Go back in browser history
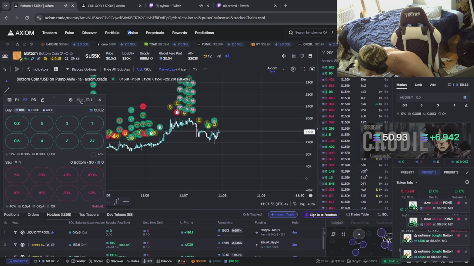Screen dimensions: 474x266 tap(7, 18)
